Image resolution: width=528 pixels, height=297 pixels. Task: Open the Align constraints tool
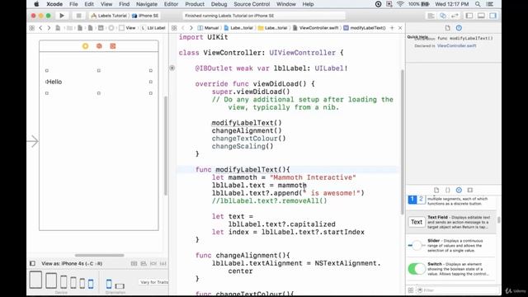coord(144,263)
